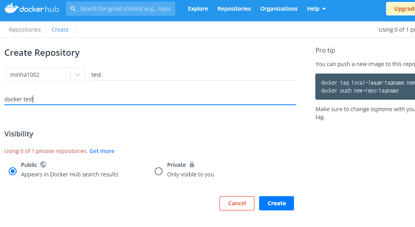Click the docker push command code block
Screen dimensions: 415x227
pyautogui.click(x=365, y=87)
